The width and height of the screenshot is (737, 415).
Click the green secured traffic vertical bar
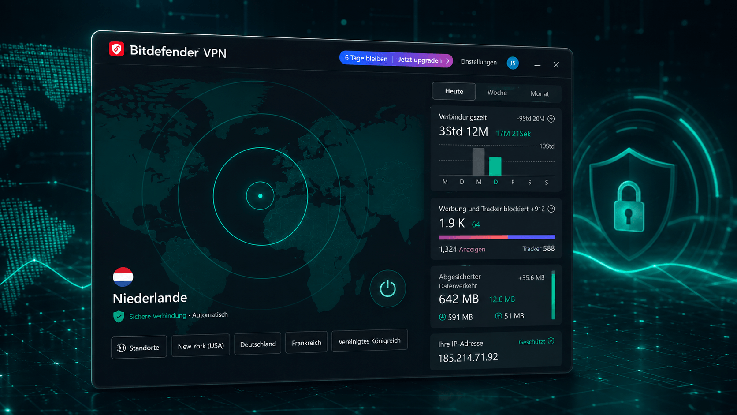(x=554, y=295)
